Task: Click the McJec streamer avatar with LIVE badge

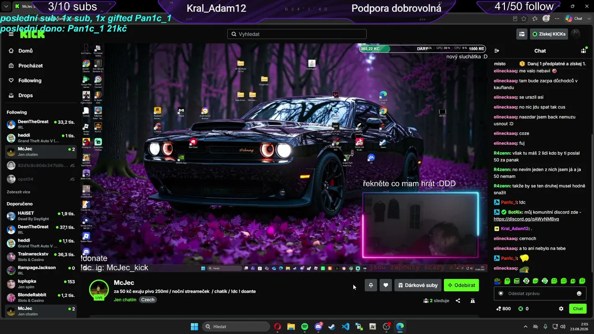Action: pos(99,290)
